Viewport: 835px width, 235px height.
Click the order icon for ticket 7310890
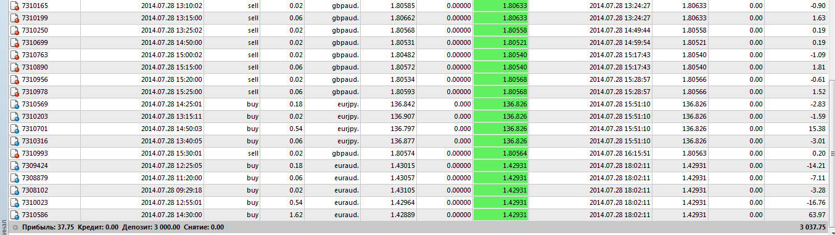click(x=15, y=67)
